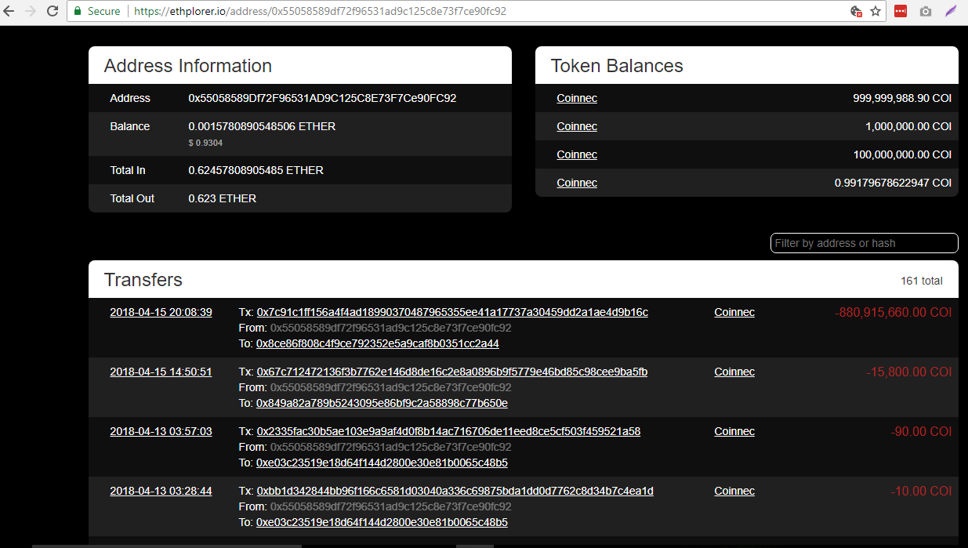This screenshot has height=548, width=968.
Task: Click the dollar value $ 0.9304
Action: pyautogui.click(x=205, y=143)
